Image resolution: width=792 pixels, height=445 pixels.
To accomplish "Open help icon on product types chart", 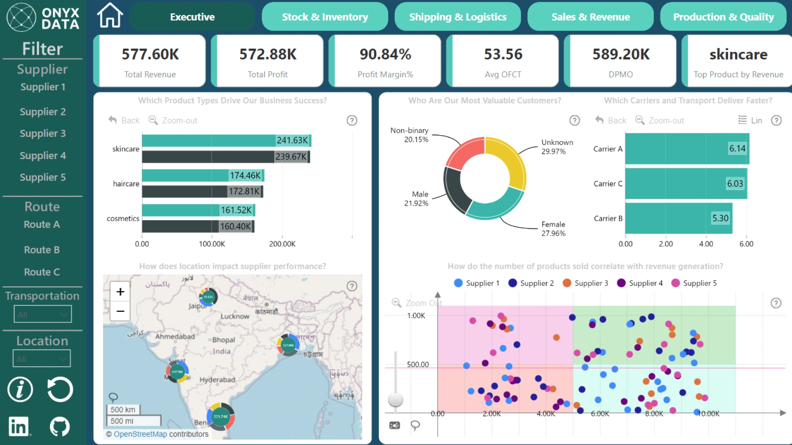I will (352, 120).
